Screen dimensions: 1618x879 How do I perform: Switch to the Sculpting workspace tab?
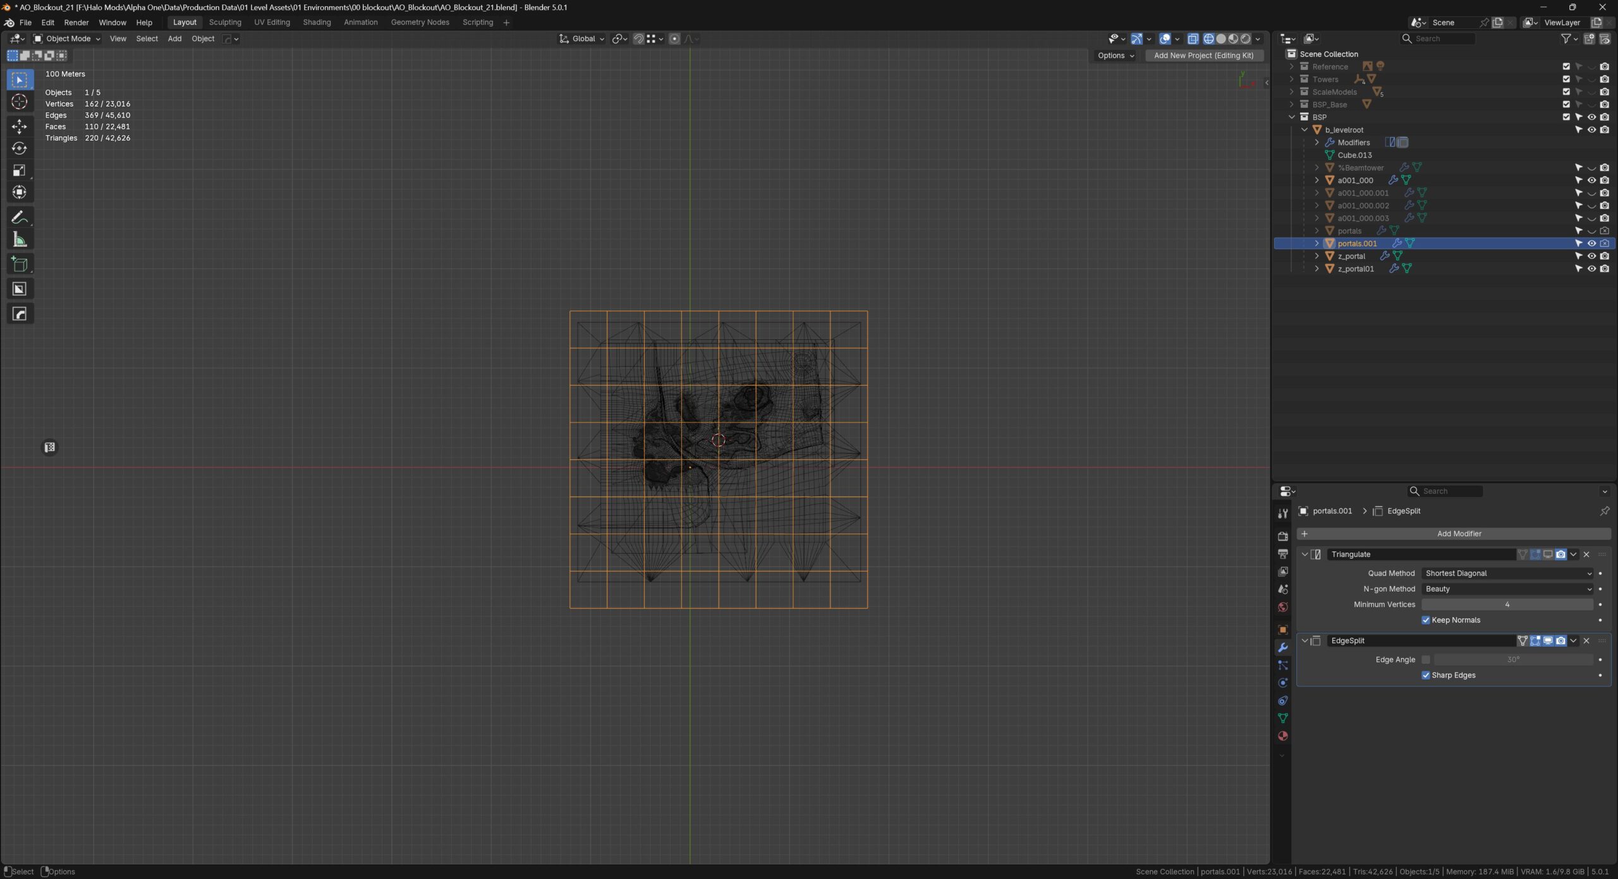tap(225, 22)
